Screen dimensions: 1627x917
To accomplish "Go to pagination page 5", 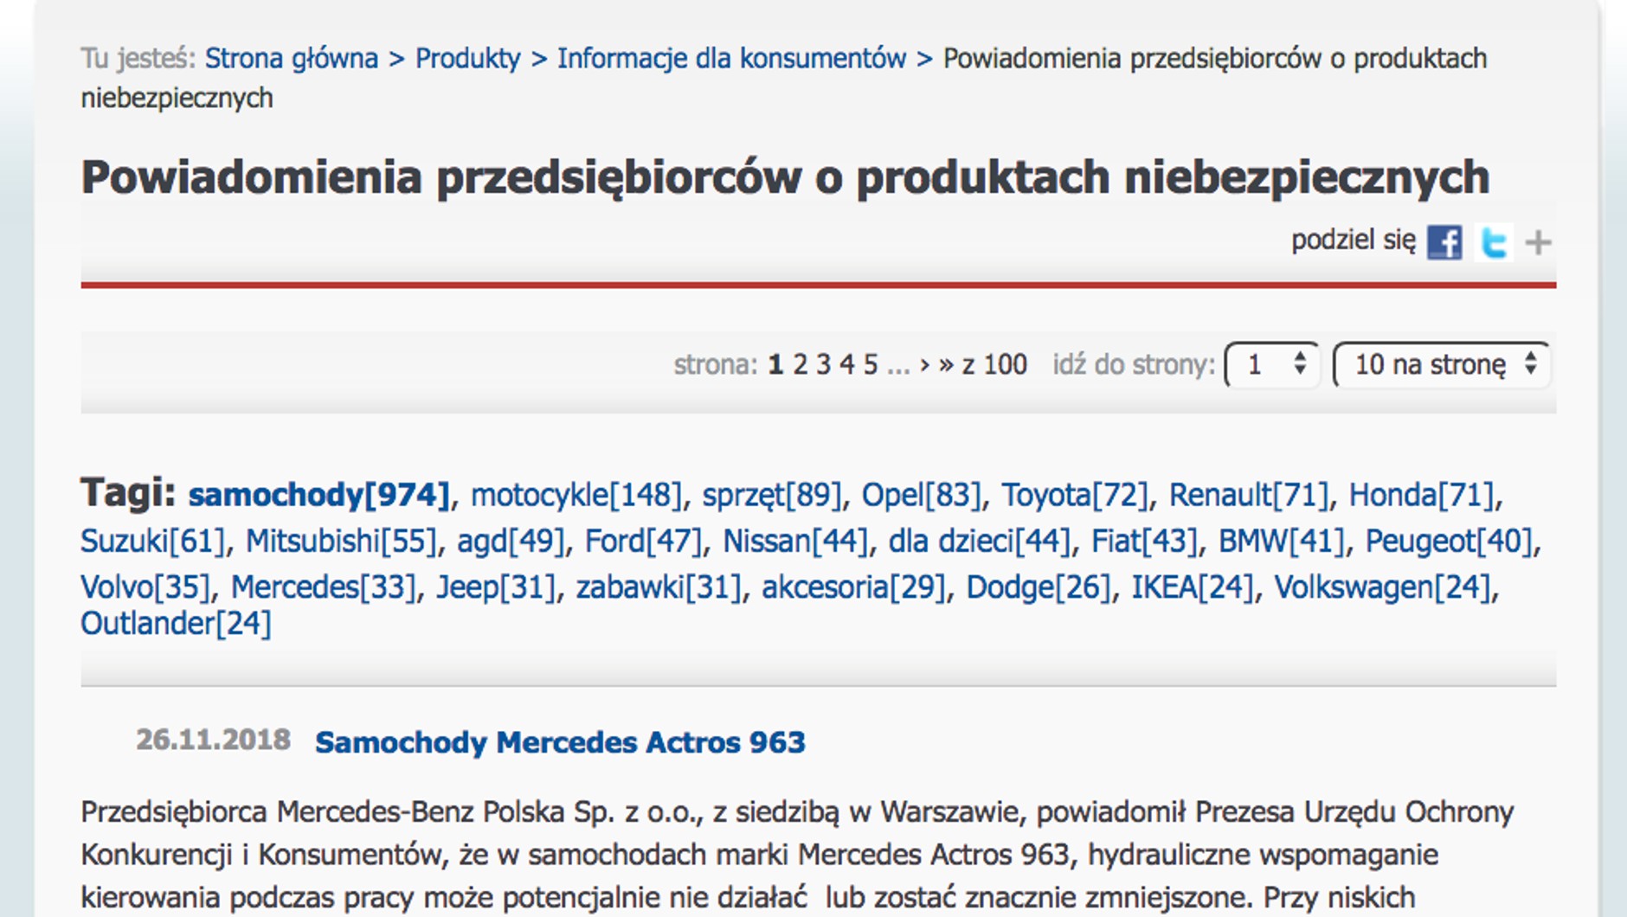I will (871, 365).
